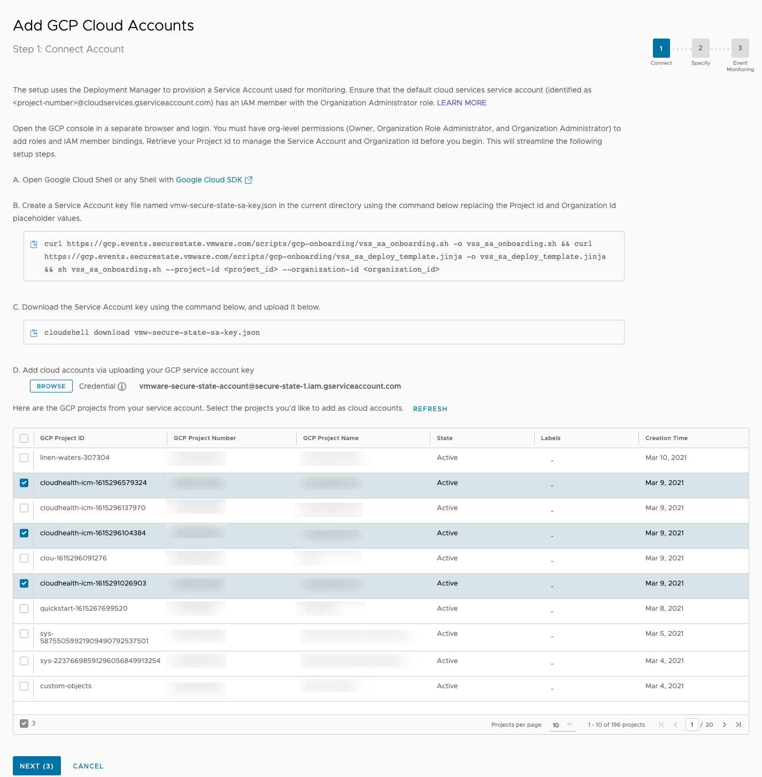762x777 pixels.
Task: Open the LEARN MORE documentation link
Action: tap(461, 103)
